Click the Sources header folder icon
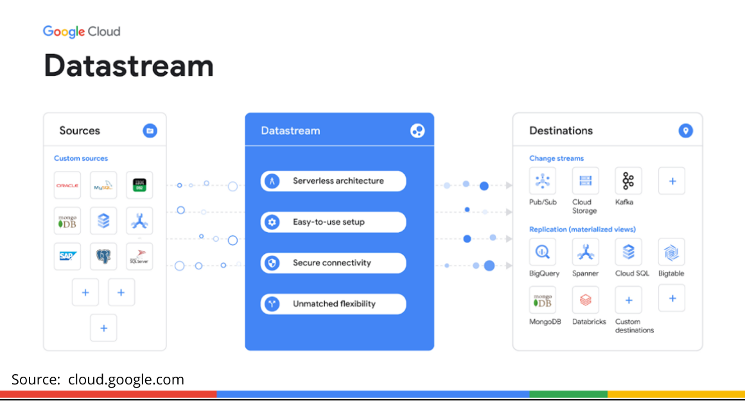The height and width of the screenshot is (414, 745). 150,130
